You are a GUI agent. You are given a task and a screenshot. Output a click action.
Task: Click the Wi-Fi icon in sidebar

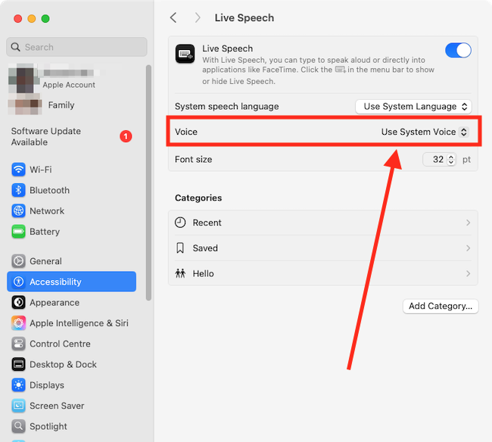(x=18, y=170)
